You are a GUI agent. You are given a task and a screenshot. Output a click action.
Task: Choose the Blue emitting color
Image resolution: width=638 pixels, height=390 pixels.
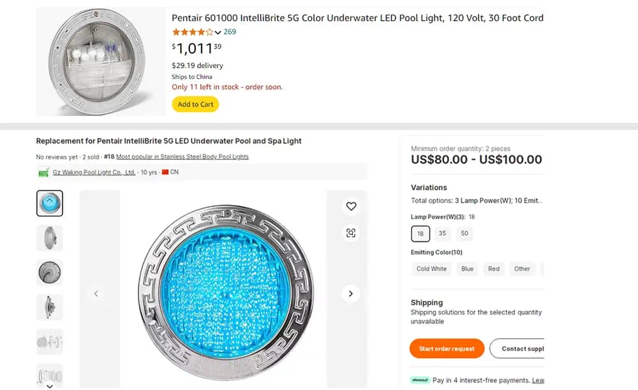click(467, 268)
